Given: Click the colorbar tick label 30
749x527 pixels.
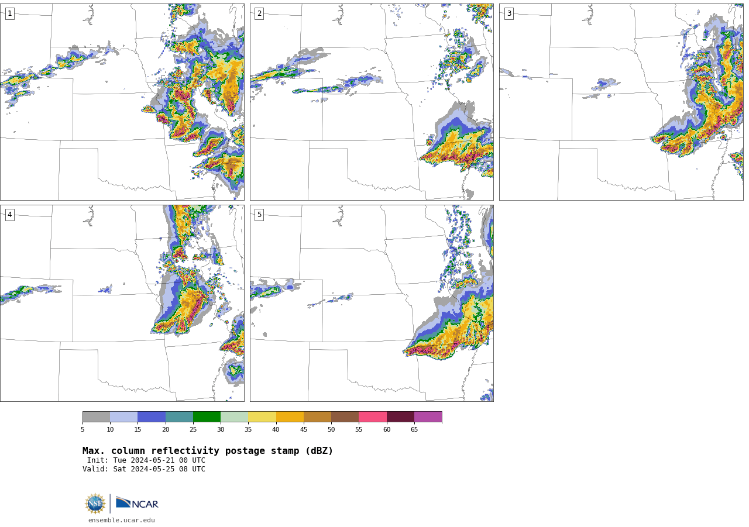Looking at the screenshot, I should [x=221, y=430].
